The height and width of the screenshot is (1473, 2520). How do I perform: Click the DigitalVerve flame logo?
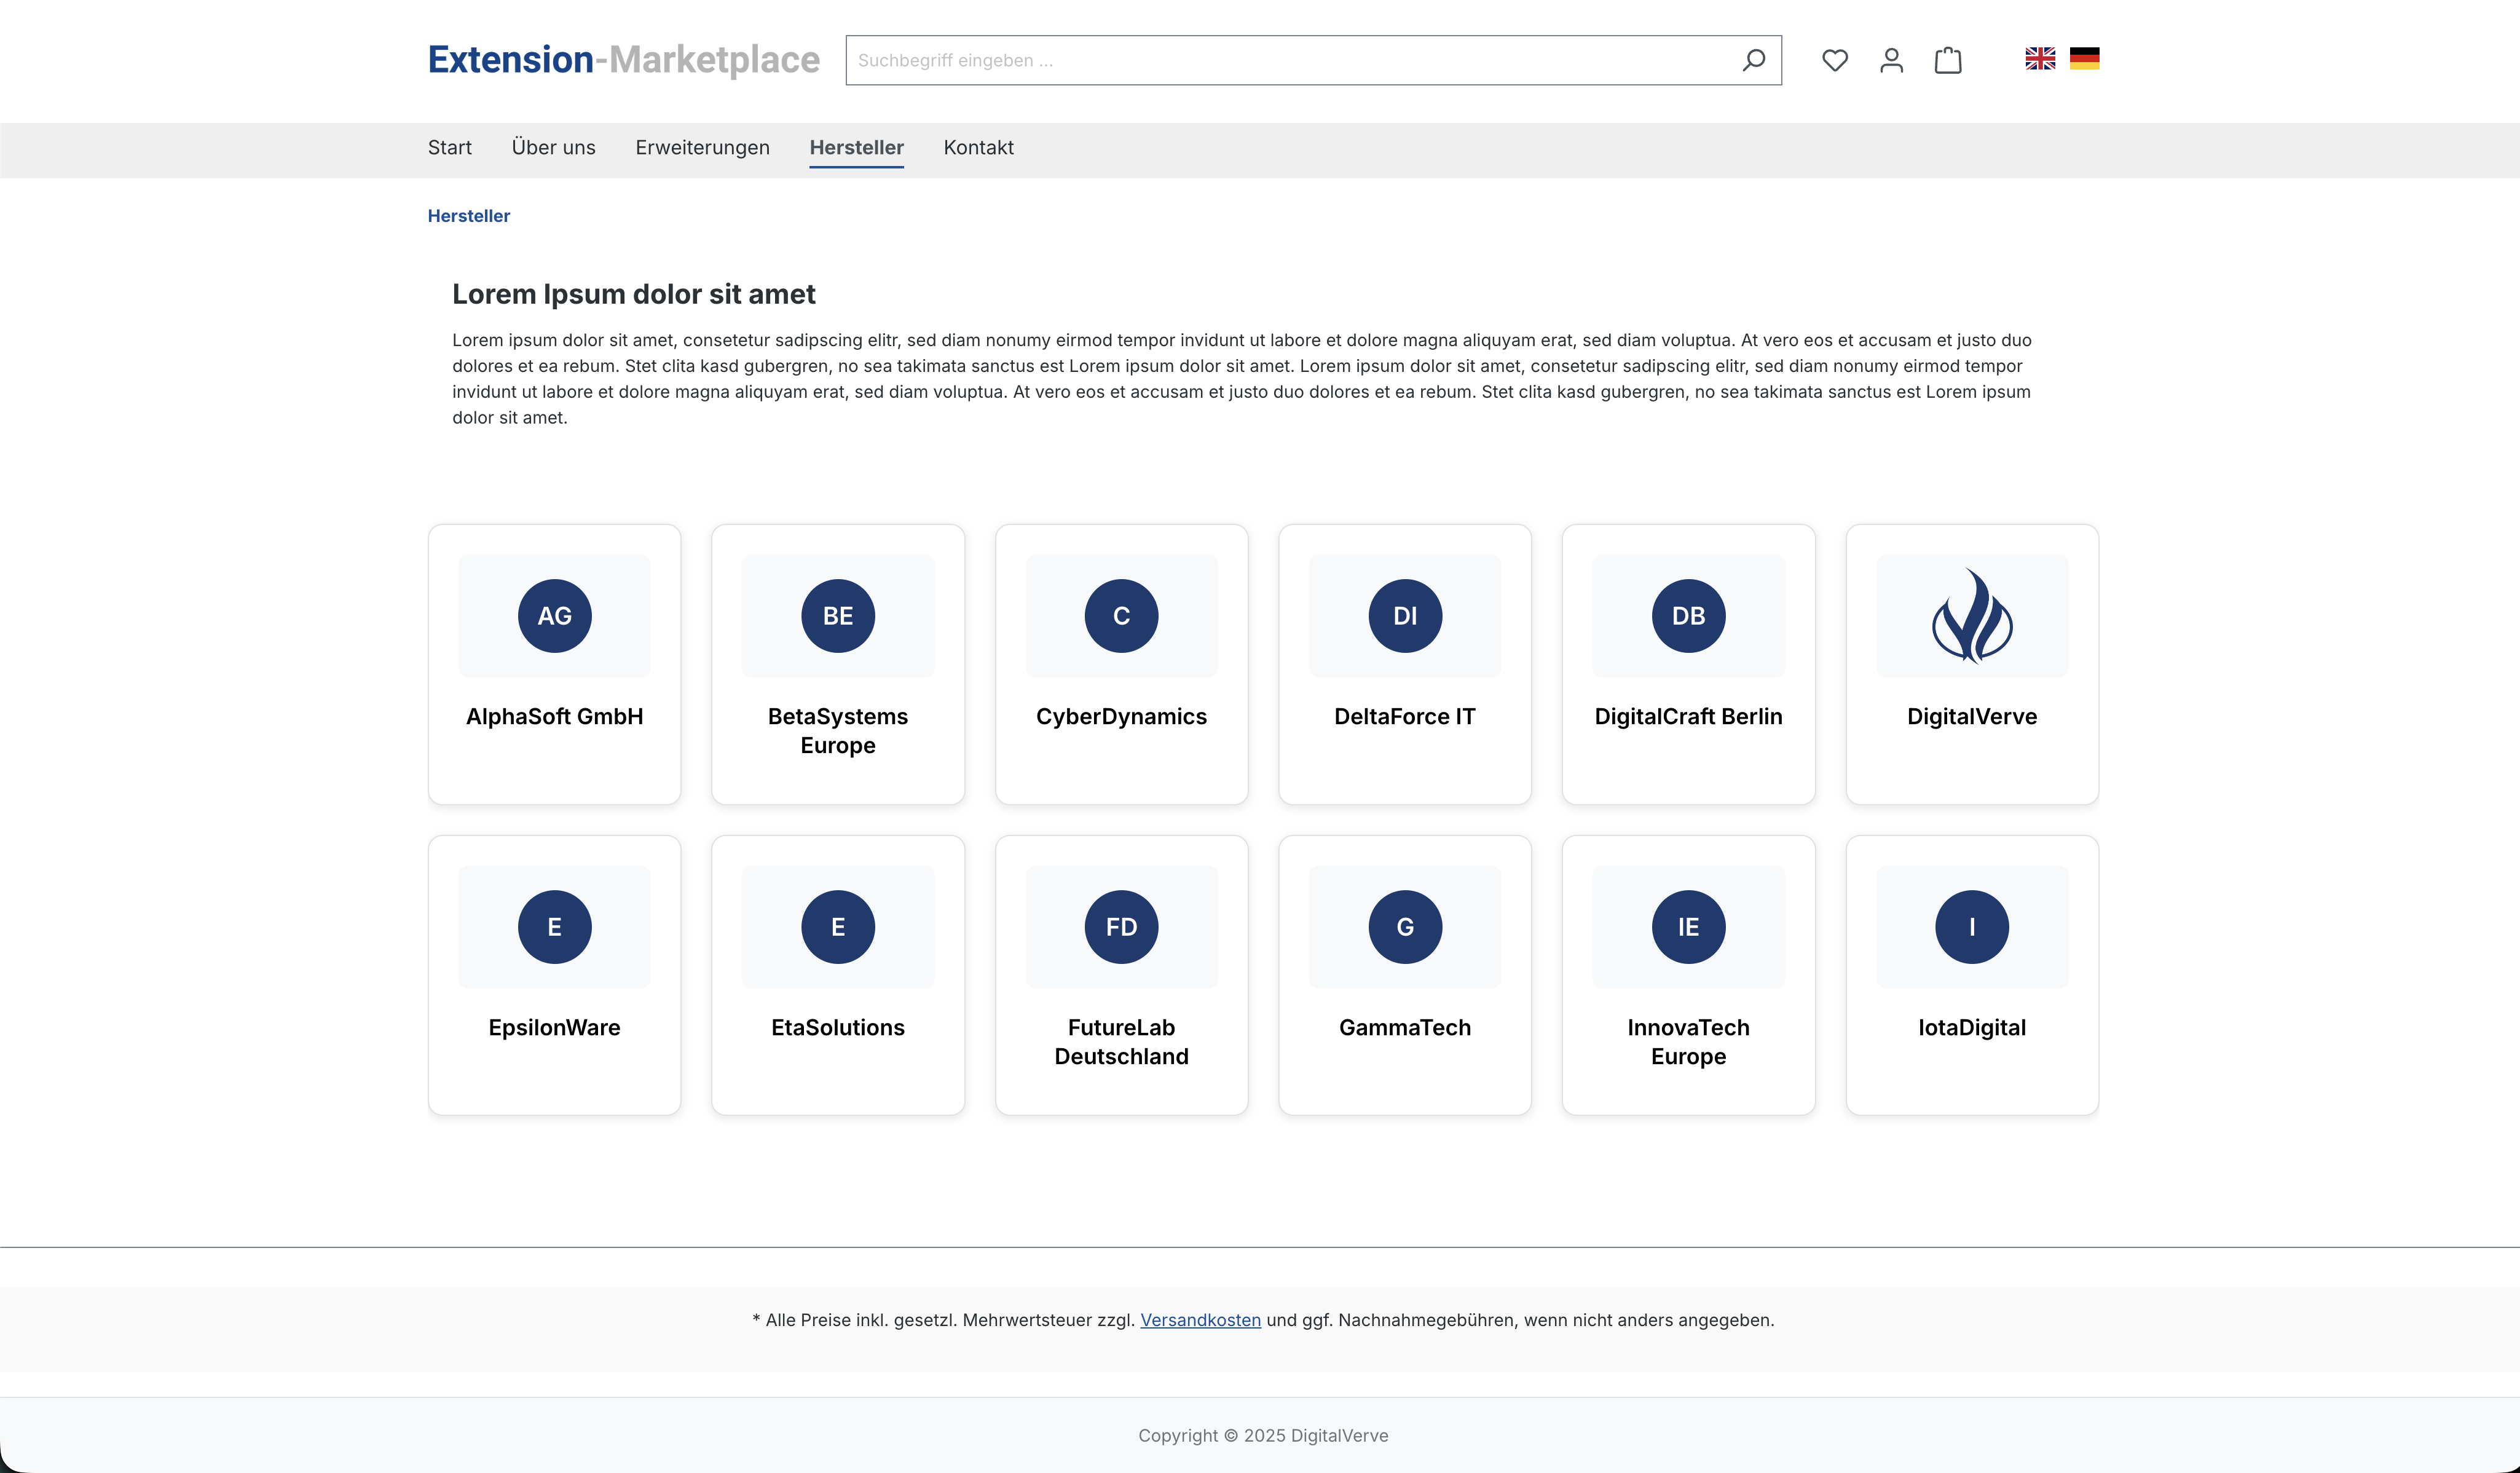pos(1971,616)
